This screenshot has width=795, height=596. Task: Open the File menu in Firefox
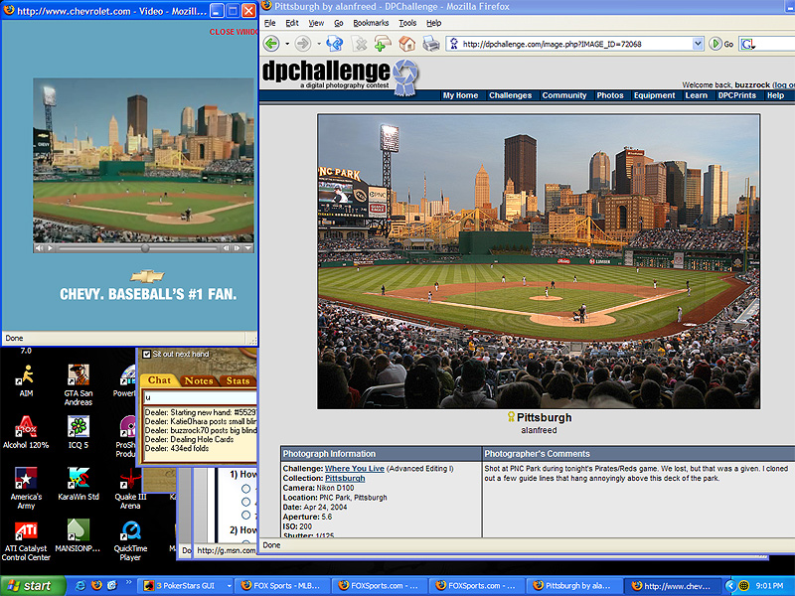point(269,23)
